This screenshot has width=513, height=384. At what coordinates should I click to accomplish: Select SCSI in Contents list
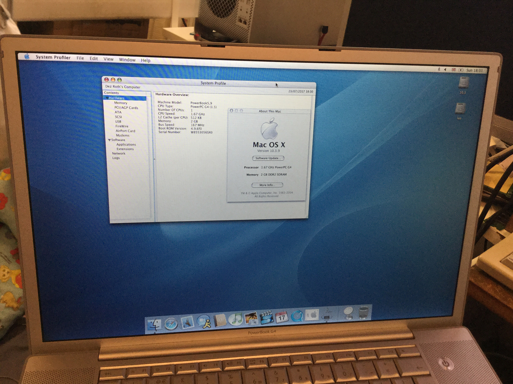[x=118, y=117]
